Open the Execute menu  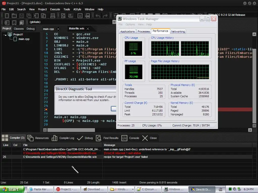coord(55,9)
